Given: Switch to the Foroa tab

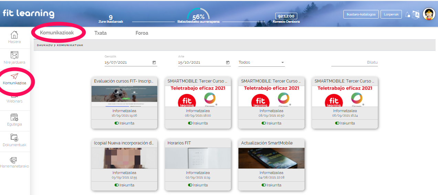Looking at the screenshot, I should [142, 33].
